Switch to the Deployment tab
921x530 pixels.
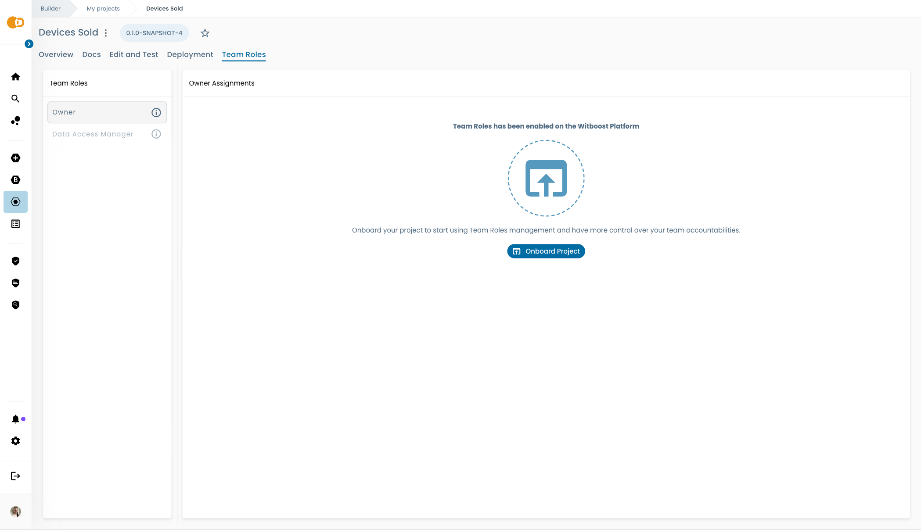pos(190,54)
